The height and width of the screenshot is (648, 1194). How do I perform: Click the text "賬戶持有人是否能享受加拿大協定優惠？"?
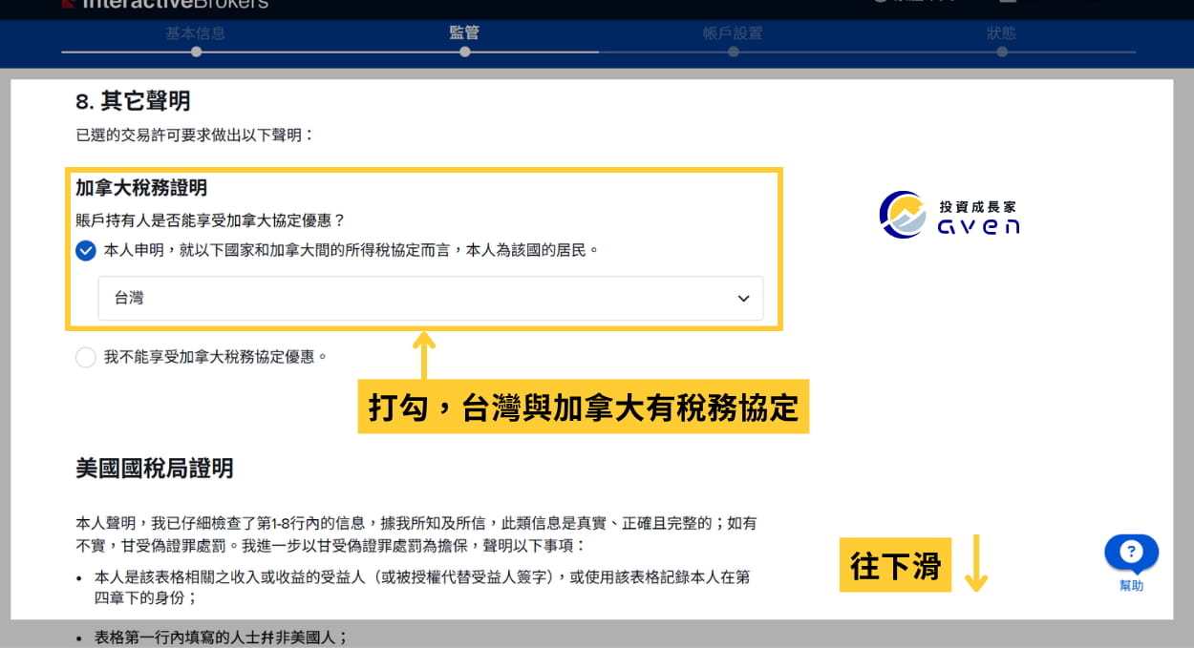click(210, 219)
